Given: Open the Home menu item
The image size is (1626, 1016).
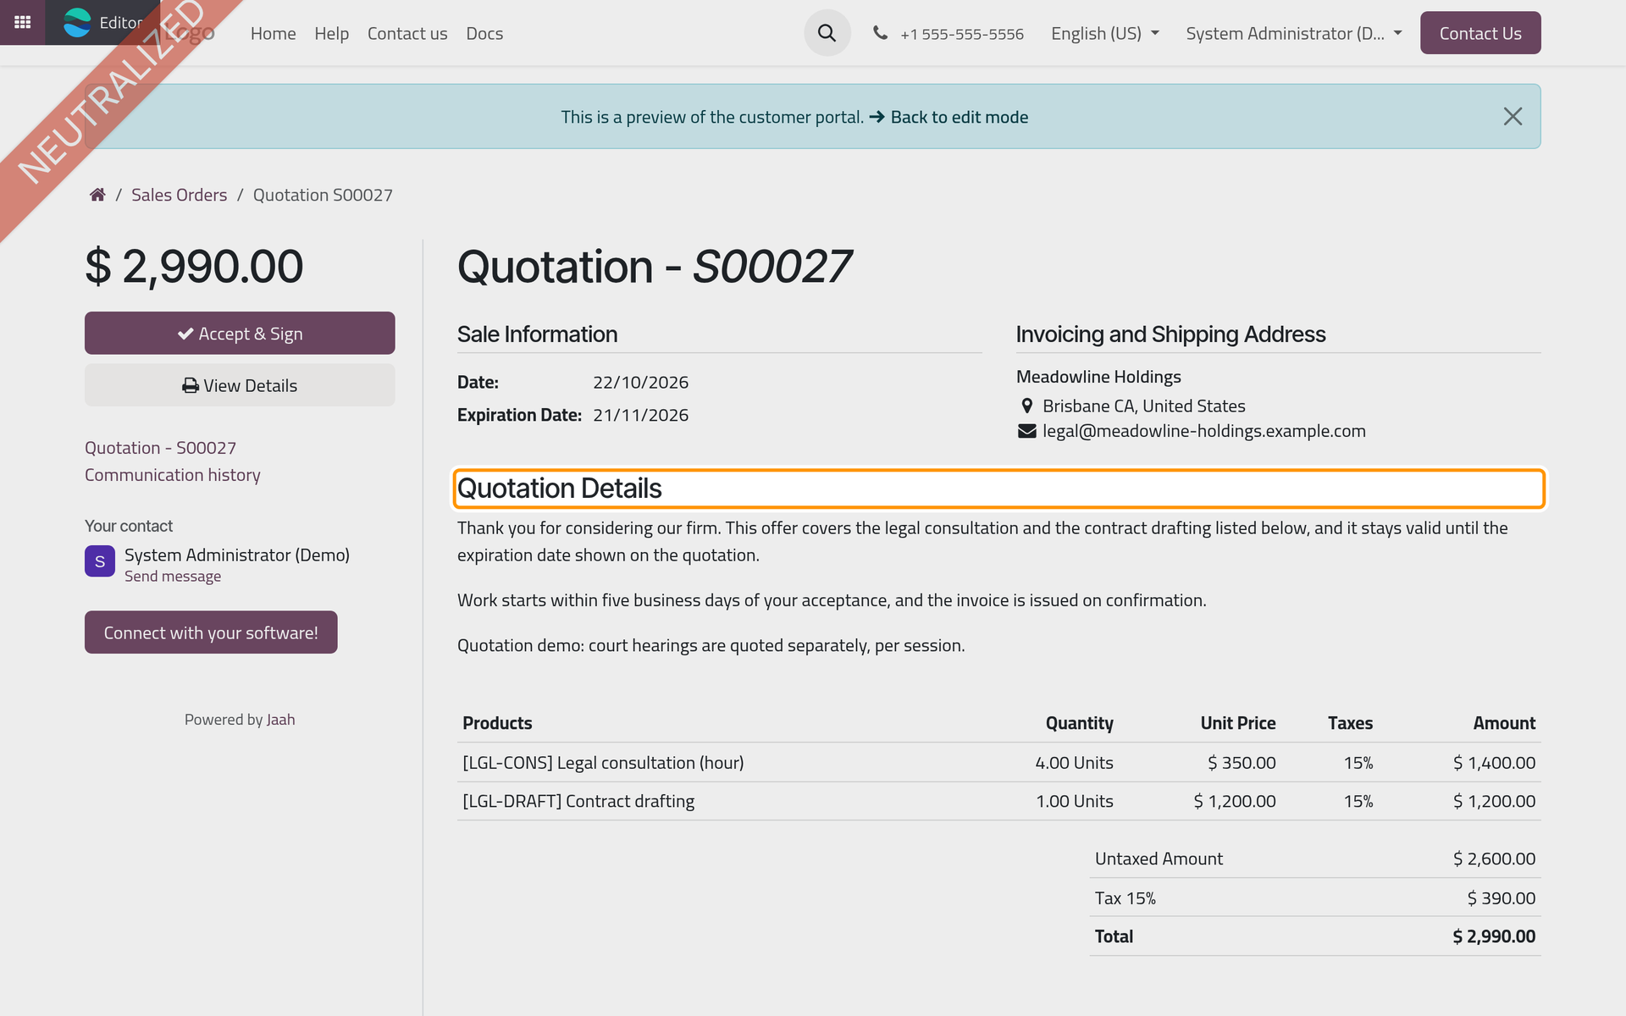Looking at the screenshot, I should (x=273, y=33).
